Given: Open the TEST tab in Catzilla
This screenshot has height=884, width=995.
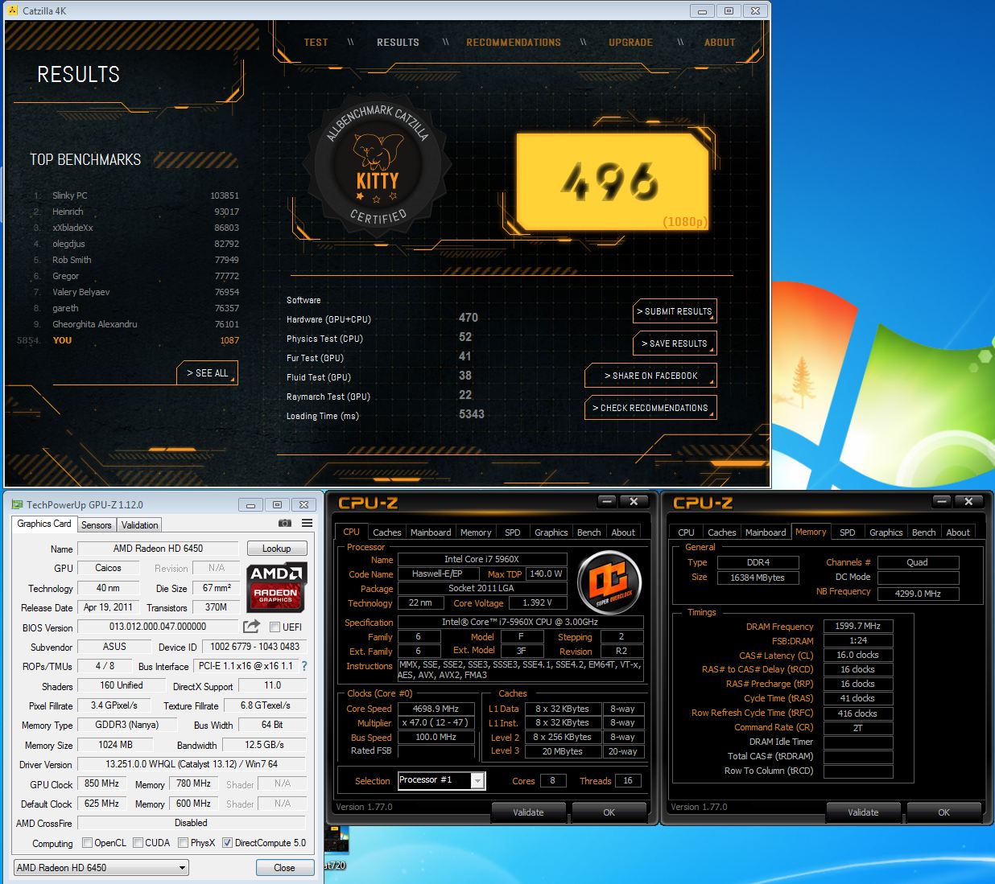Looking at the screenshot, I should 316,43.
